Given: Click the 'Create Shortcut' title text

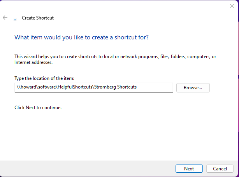Looking at the screenshot, I should [x=38, y=18].
